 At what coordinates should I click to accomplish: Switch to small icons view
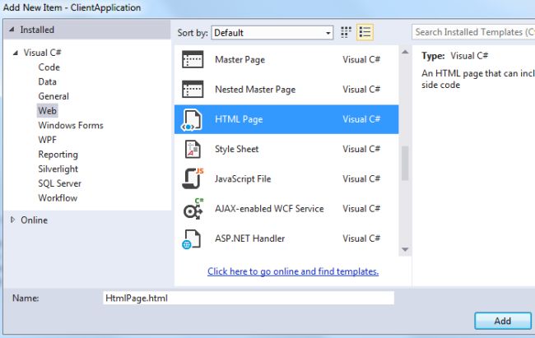(x=347, y=33)
